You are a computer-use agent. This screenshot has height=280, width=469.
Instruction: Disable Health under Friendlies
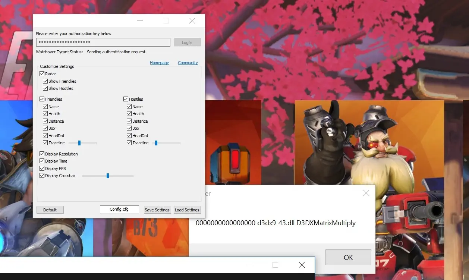pos(45,114)
